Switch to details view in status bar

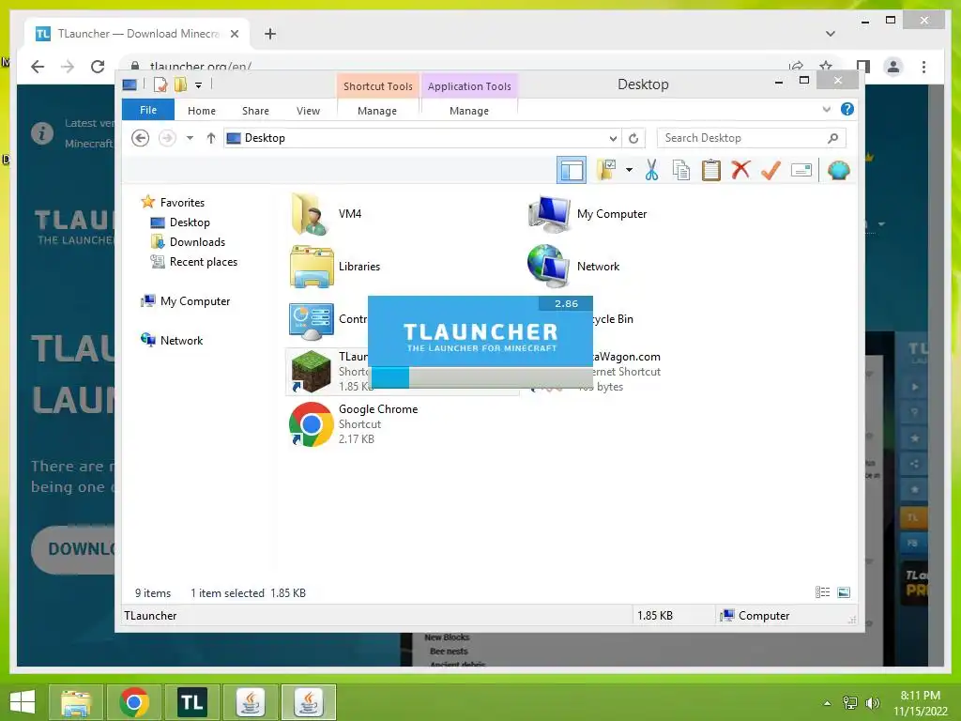coord(822,592)
